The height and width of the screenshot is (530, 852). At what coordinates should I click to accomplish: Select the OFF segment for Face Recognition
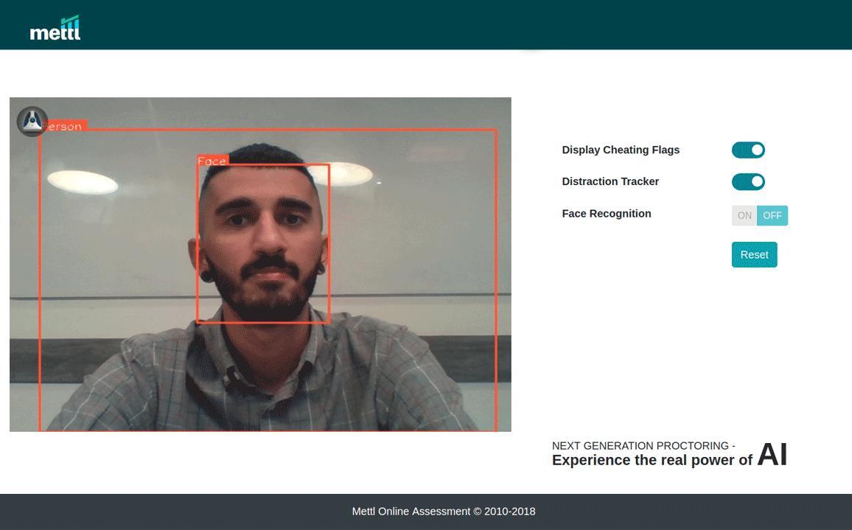click(x=772, y=215)
